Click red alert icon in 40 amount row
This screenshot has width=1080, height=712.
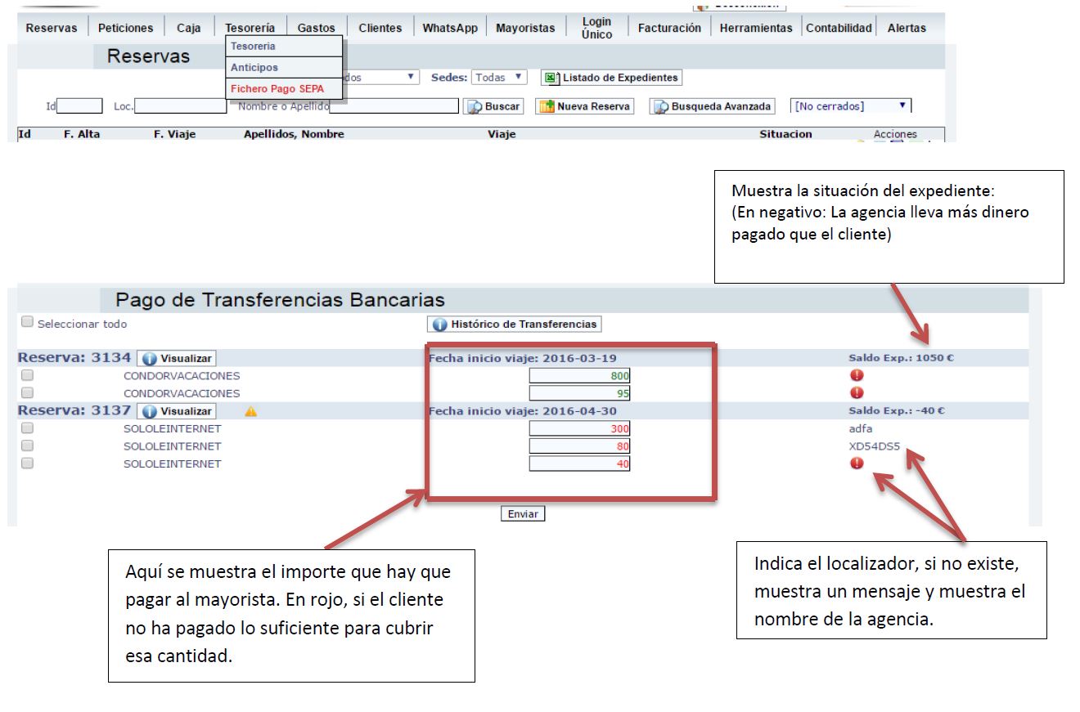point(857,463)
